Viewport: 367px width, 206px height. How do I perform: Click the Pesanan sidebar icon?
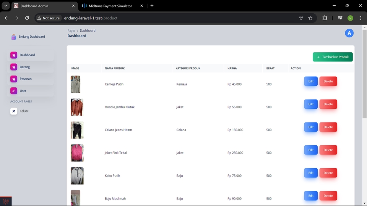[x=14, y=79]
